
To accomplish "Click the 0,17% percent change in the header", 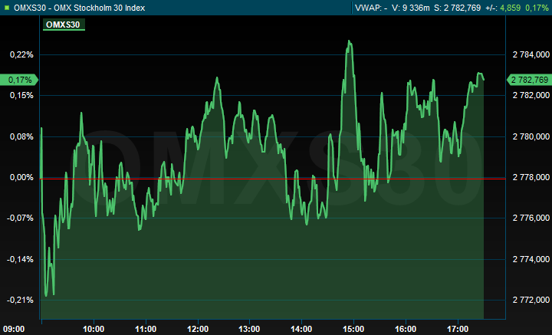I will coord(537,8).
